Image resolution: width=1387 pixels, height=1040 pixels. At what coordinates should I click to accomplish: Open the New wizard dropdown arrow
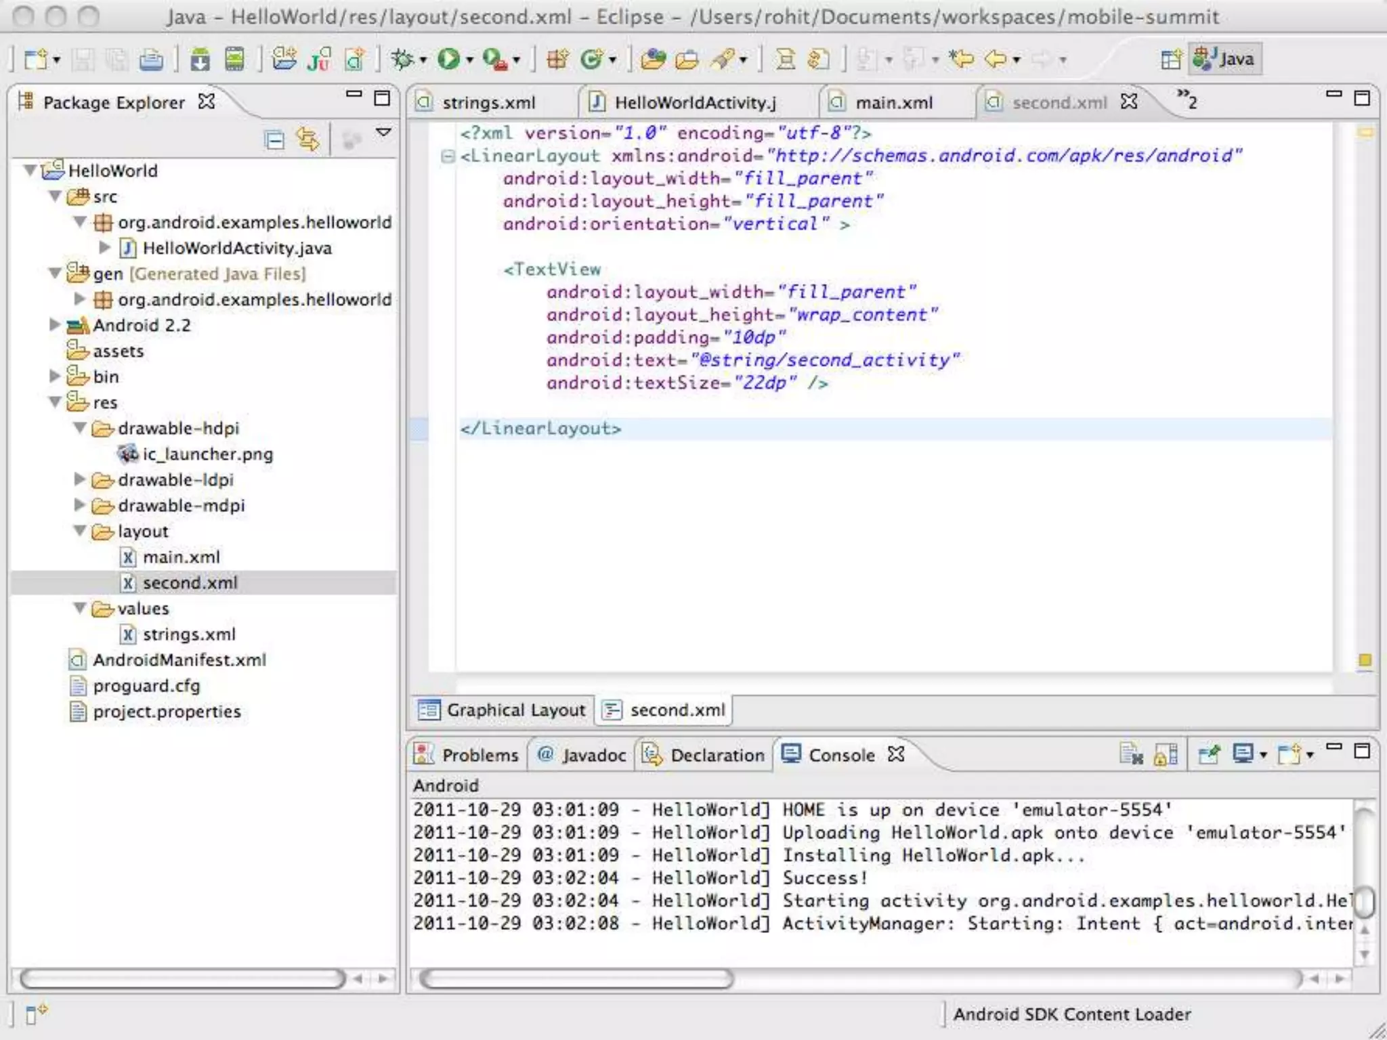57,60
